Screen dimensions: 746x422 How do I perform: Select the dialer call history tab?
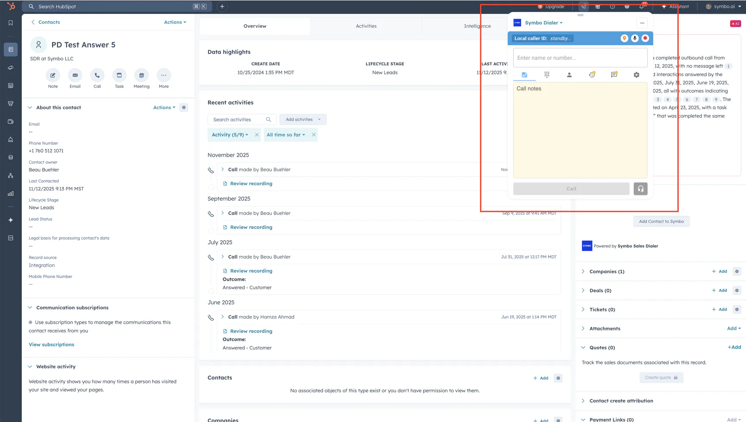592,75
